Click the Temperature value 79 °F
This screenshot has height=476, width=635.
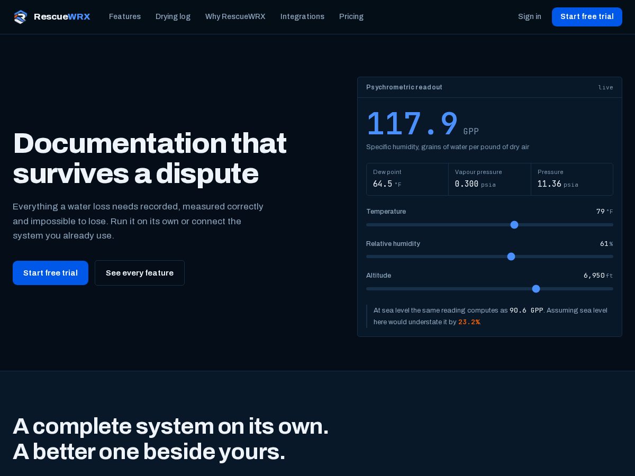[604, 212]
